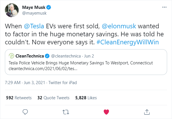This screenshot has width=172, height=119.
Task: Click Maye Musk's verified badge
Action: click(48, 7)
